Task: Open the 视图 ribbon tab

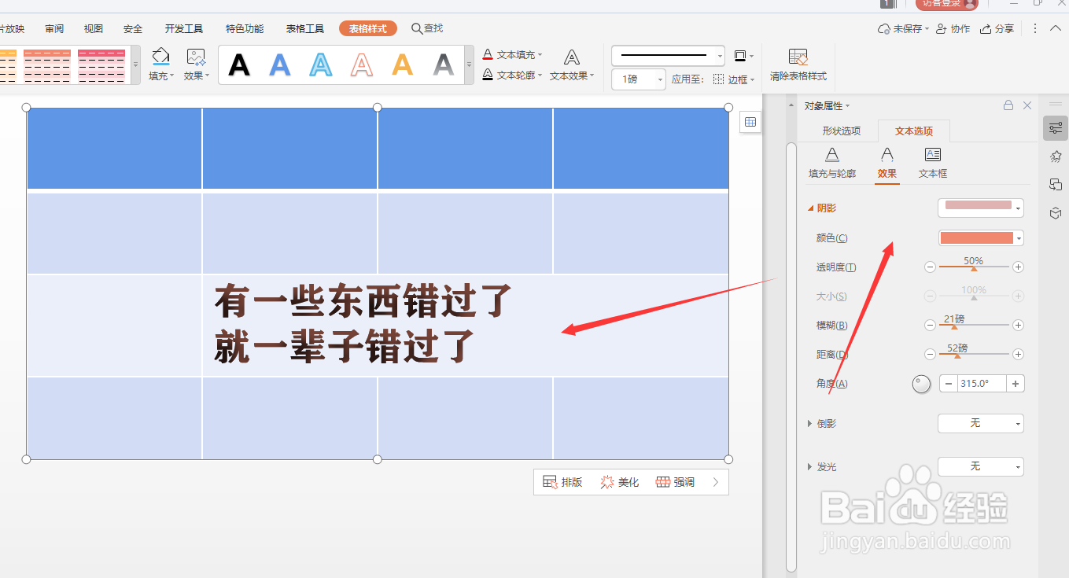Action: pos(93,28)
